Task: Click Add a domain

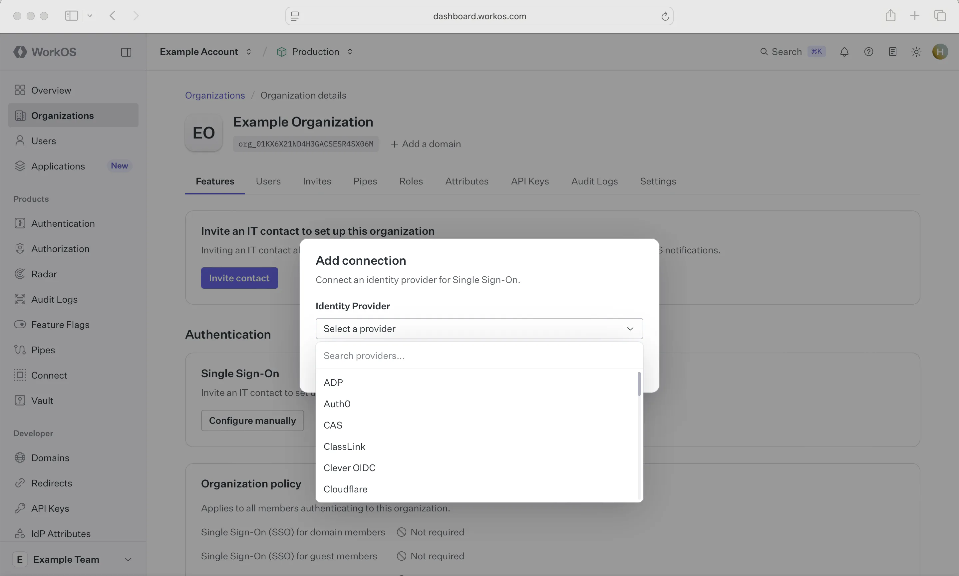Action: tap(426, 144)
